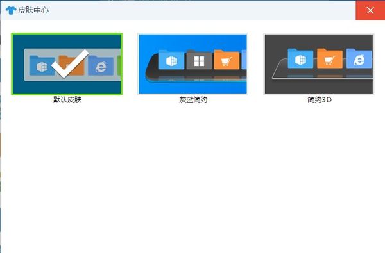The width and height of the screenshot is (385, 253).
Task: Click the 皮肤中心 window title text
Action: tap(33, 10)
